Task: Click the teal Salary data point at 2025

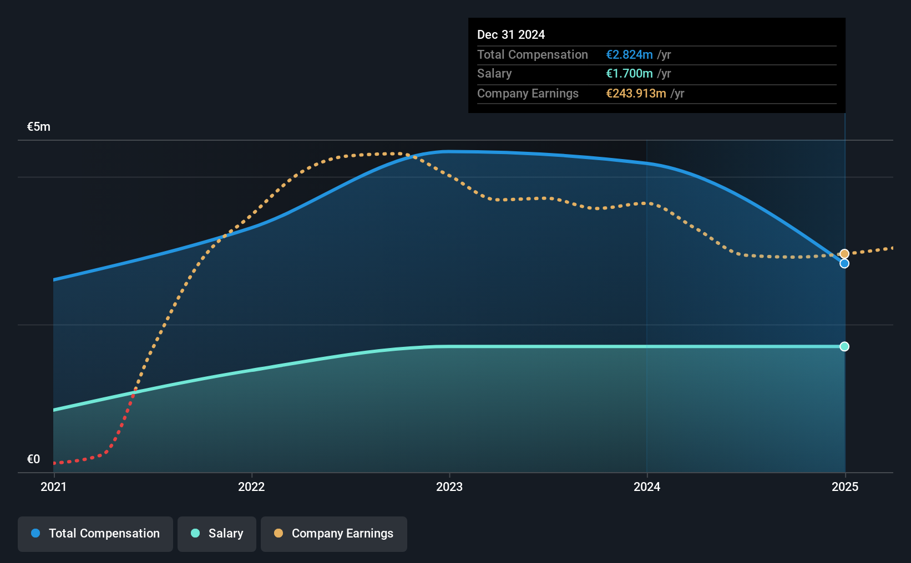Action: (x=844, y=346)
